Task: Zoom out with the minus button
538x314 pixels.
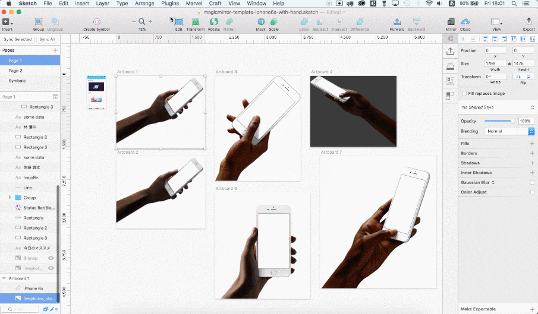Action: click(134, 21)
